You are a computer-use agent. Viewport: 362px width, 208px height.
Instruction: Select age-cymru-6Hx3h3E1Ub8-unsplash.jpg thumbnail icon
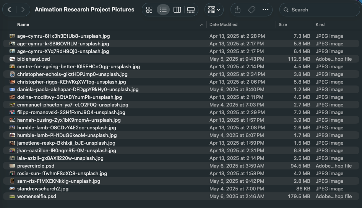(12, 36)
